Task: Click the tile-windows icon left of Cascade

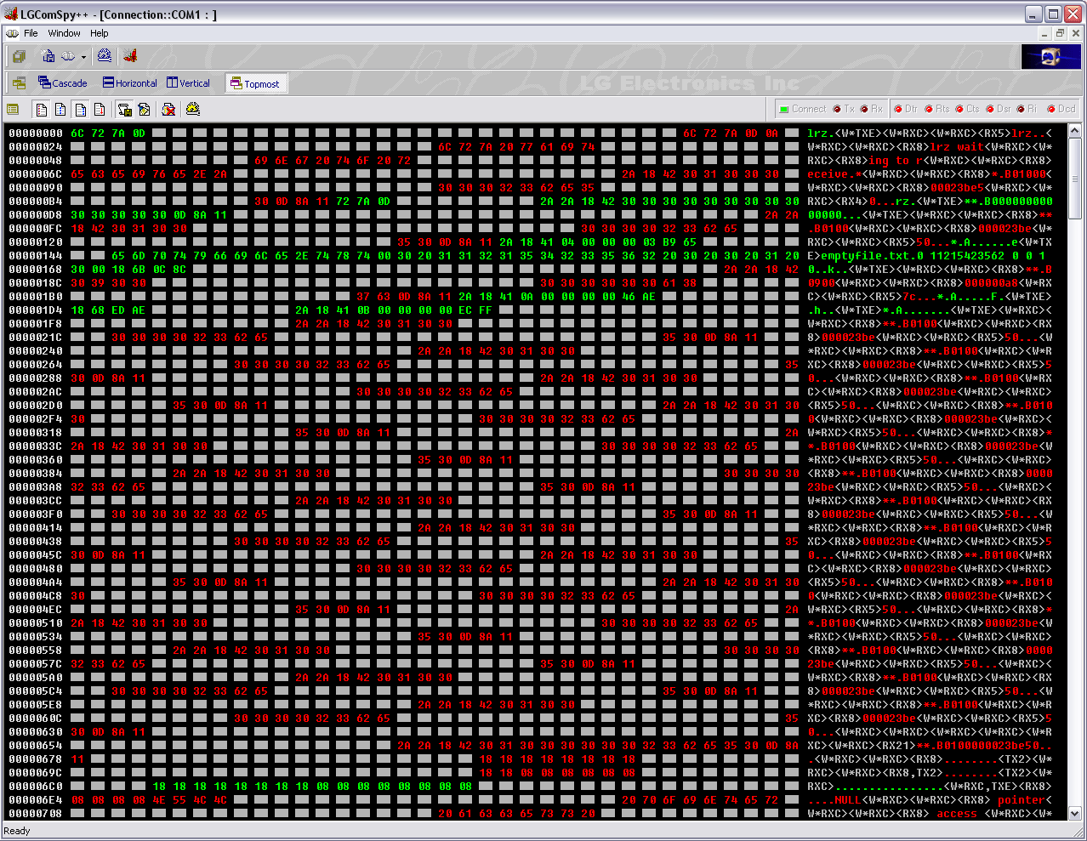Action: (19, 83)
